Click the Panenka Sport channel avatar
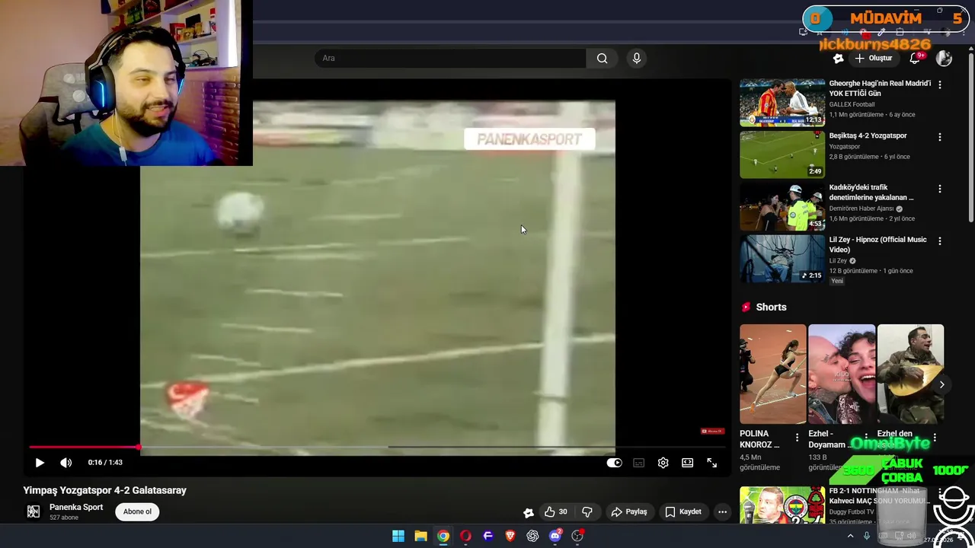This screenshot has width=975, height=548. [34, 511]
